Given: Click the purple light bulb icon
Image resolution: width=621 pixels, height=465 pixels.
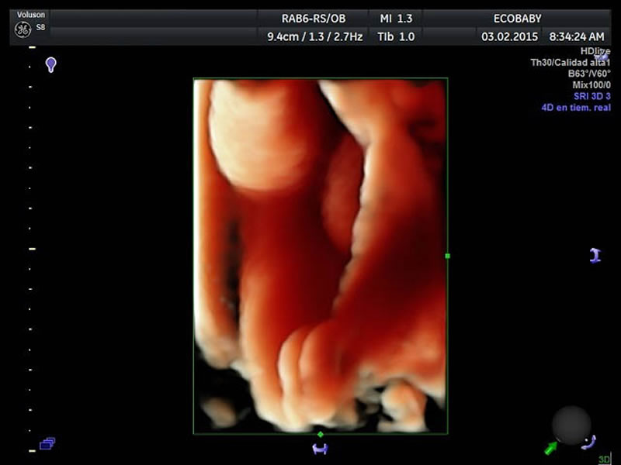Looking at the screenshot, I should point(51,64).
